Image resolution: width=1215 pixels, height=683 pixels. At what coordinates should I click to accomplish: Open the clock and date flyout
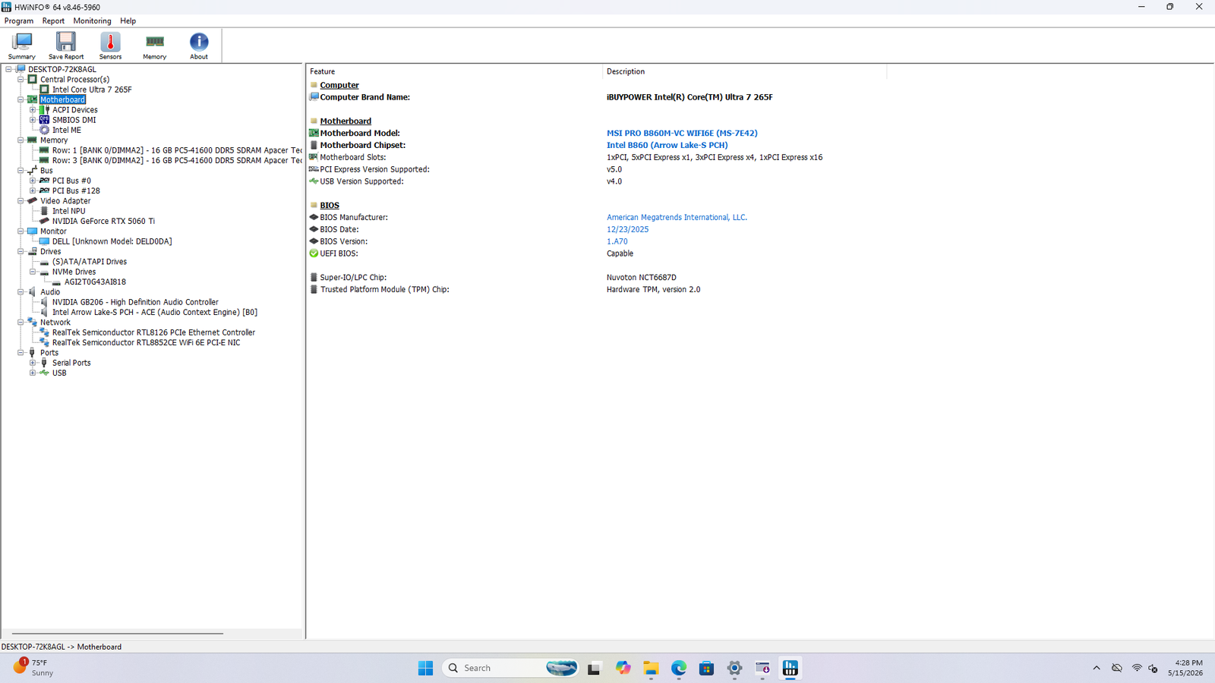click(x=1185, y=668)
